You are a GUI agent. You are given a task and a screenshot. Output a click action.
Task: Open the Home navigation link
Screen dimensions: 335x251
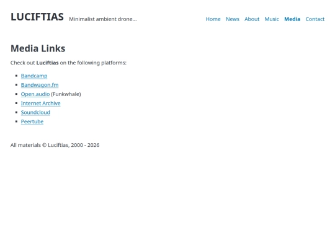213,19
